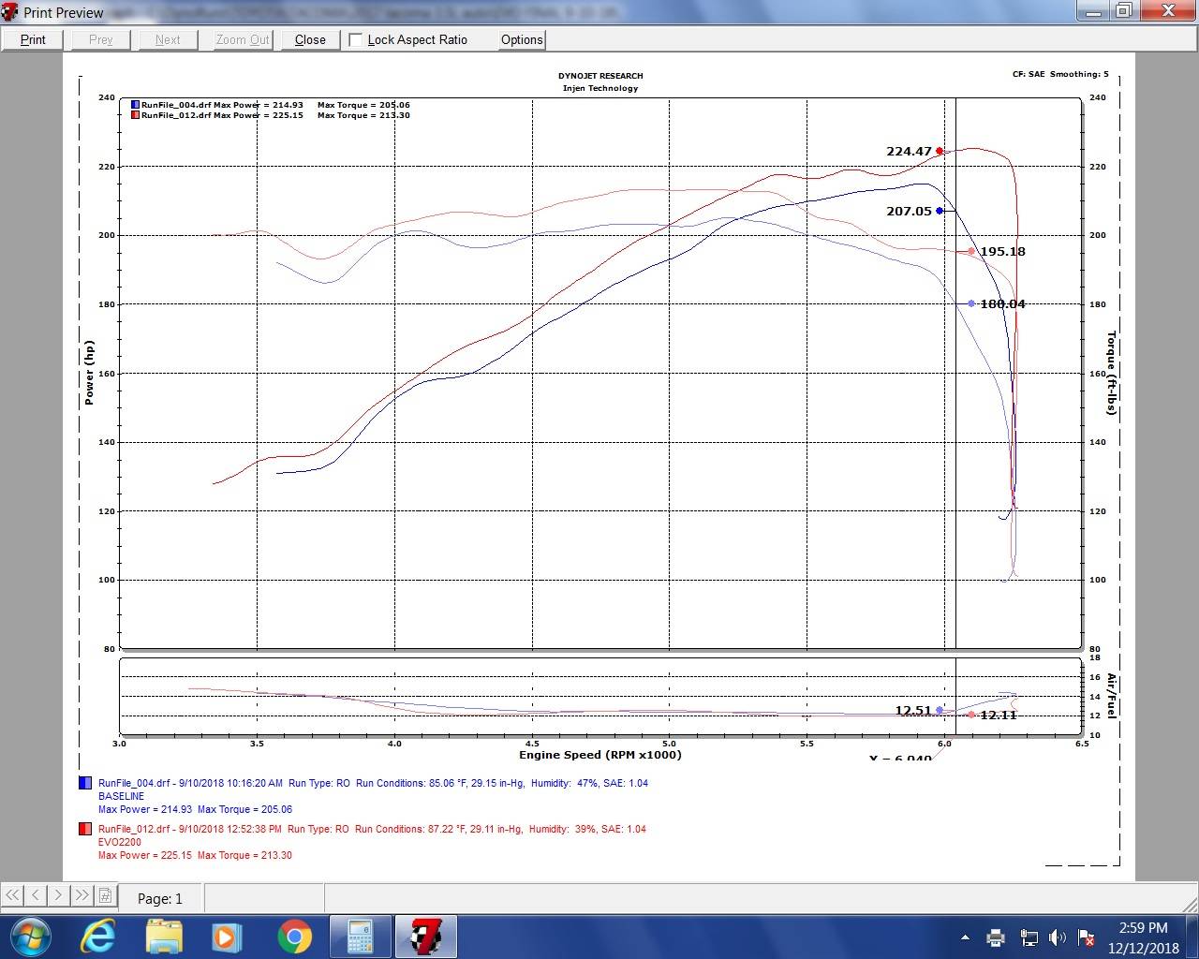
Task: Select the blue RunFile_004 legend swatch
Action: tap(133, 104)
